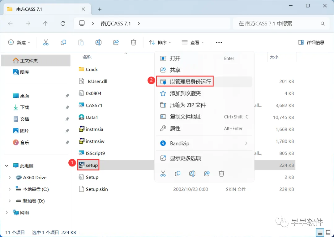The width and height of the screenshot is (334, 237).
Task: Select 打开 (Open) in context menu
Action: (x=204, y=58)
